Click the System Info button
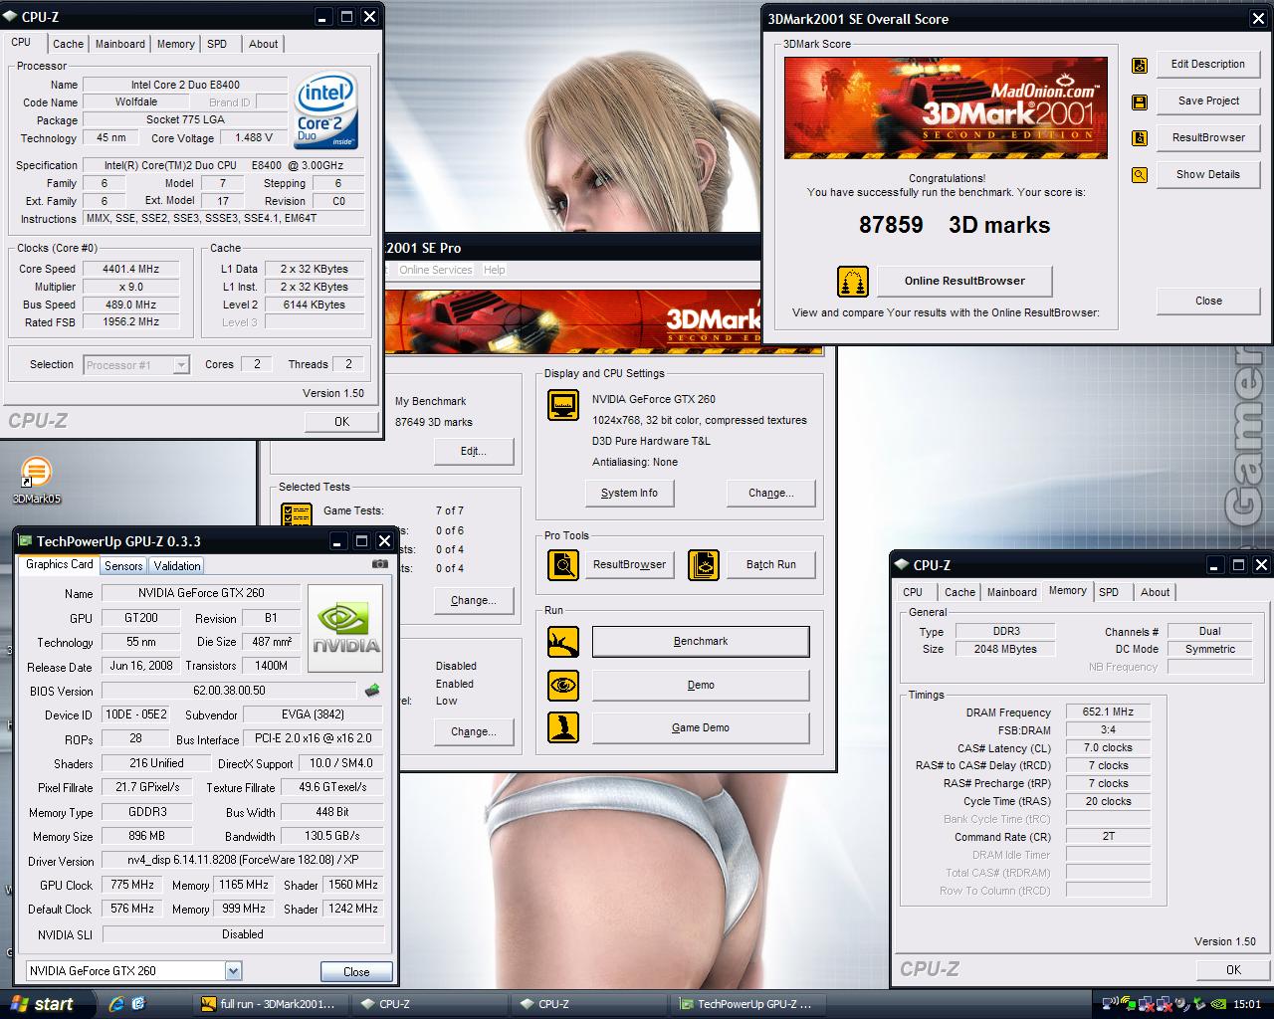Screen dimensions: 1274x1019 point(629,493)
